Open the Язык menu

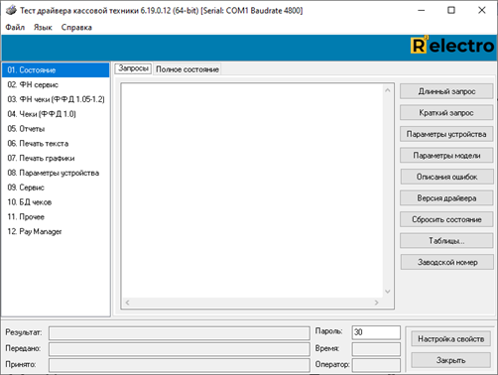click(43, 27)
